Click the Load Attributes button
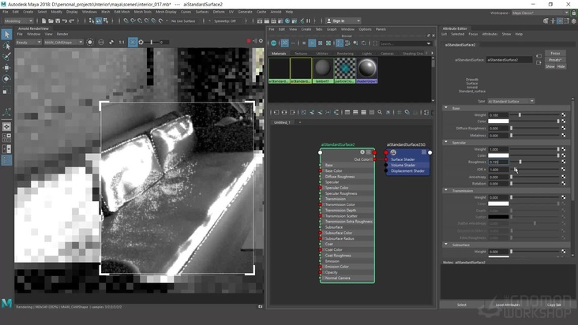The image size is (578, 325). coord(508,304)
